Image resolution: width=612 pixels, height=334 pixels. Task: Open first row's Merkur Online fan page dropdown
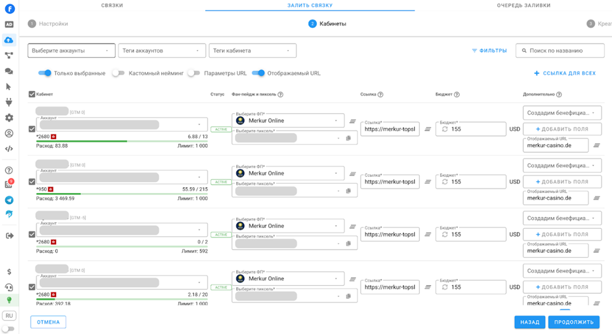coord(288,120)
